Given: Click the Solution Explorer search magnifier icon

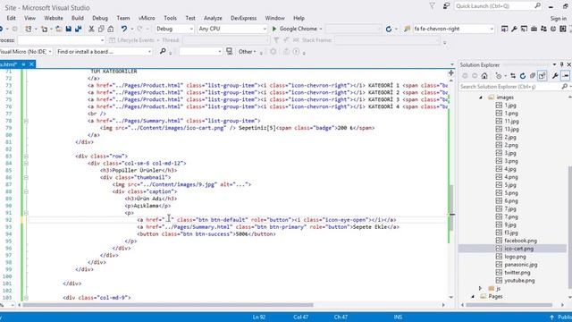Looking at the screenshot, I should (x=564, y=87).
